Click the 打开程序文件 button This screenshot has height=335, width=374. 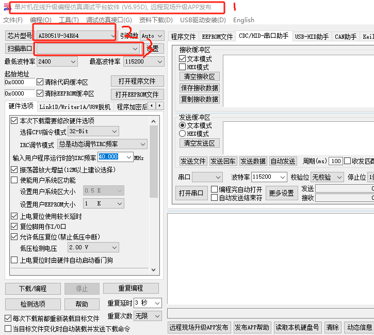click(x=137, y=81)
